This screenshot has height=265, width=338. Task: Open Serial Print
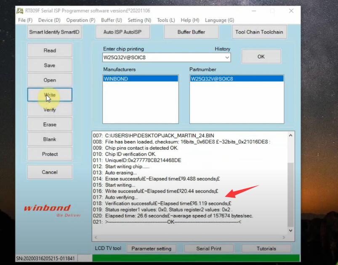point(209,249)
